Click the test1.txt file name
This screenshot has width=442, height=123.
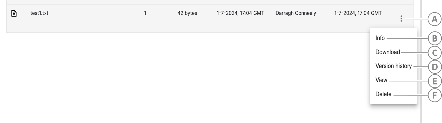tap(39, 13)
